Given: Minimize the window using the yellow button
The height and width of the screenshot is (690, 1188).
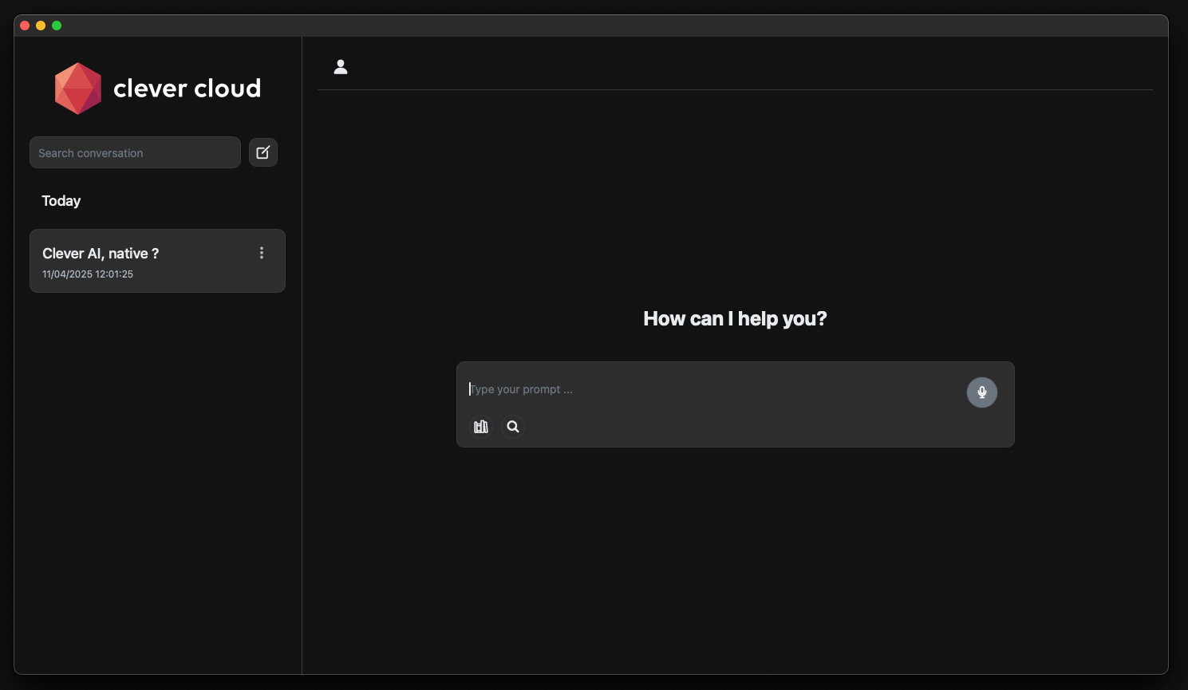Looking at the screenshot, I should (41, 26).
